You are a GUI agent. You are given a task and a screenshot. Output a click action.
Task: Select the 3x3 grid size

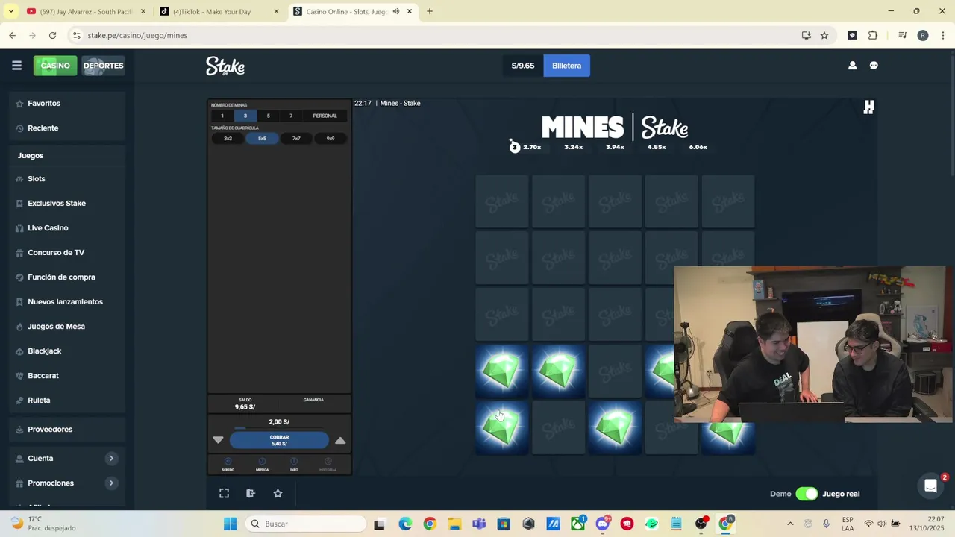point(228,138)
